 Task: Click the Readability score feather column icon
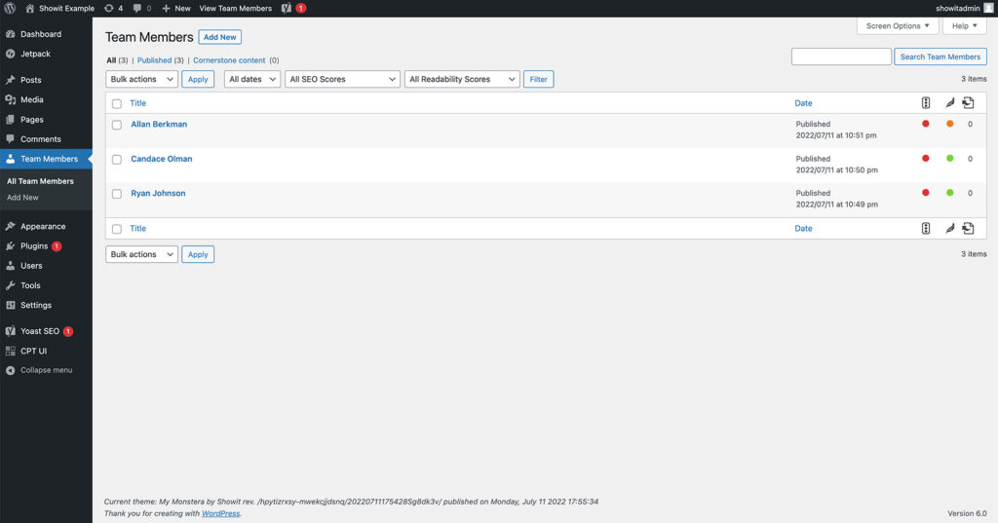(949, 103)
